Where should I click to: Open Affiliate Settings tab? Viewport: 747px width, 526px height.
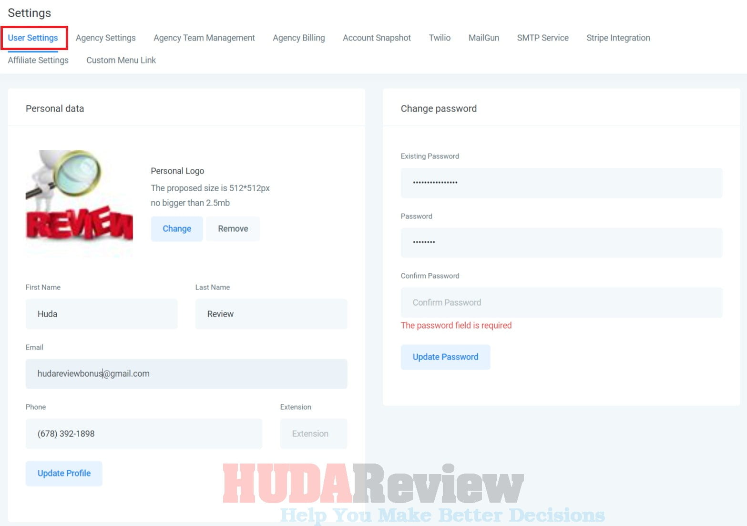38,60
